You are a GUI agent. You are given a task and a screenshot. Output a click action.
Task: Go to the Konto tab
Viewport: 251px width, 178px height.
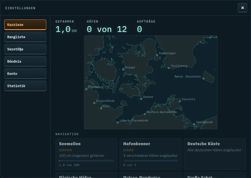click(x=25, y=74)
